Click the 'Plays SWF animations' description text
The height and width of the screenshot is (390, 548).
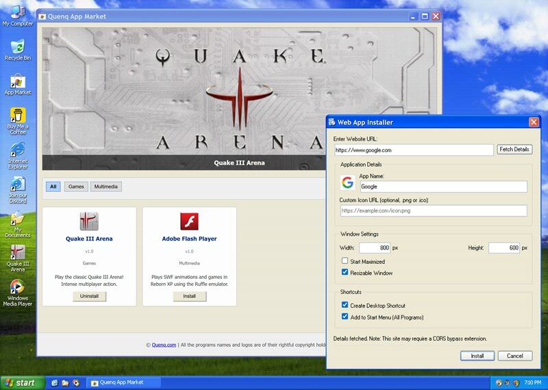click(x=190, y=280)
